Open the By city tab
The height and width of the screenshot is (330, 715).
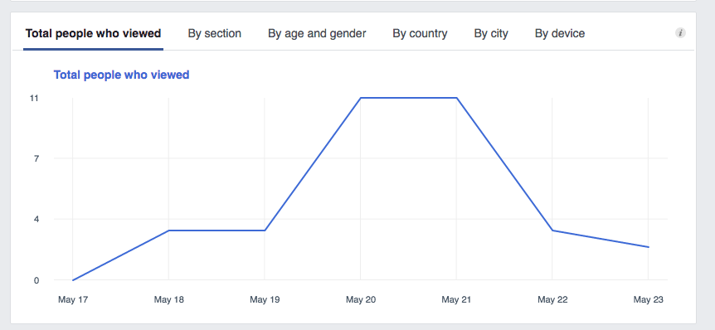491,34
